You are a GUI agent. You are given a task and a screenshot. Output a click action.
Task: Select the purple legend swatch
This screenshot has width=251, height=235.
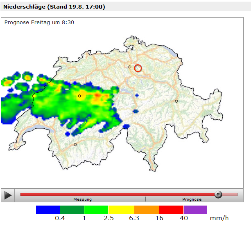(195, 210)
